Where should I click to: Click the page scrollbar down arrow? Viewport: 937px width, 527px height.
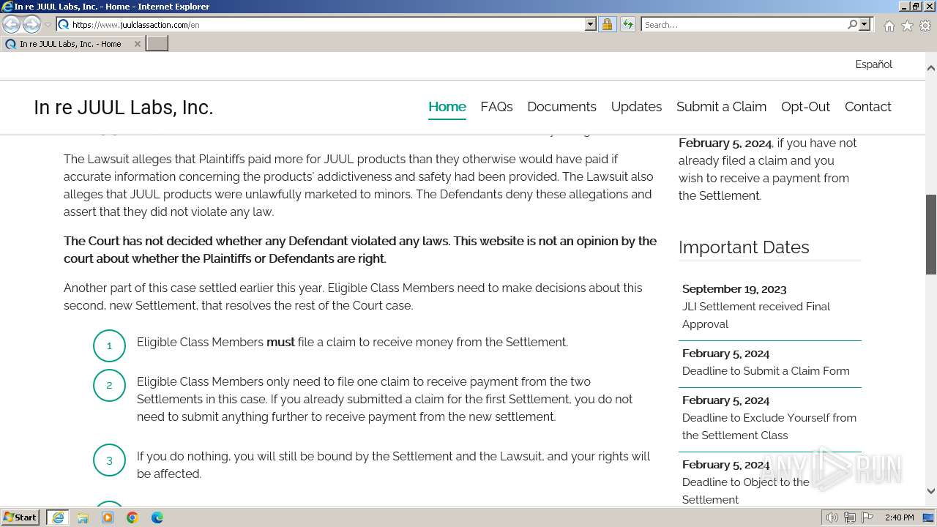[930, 491]
